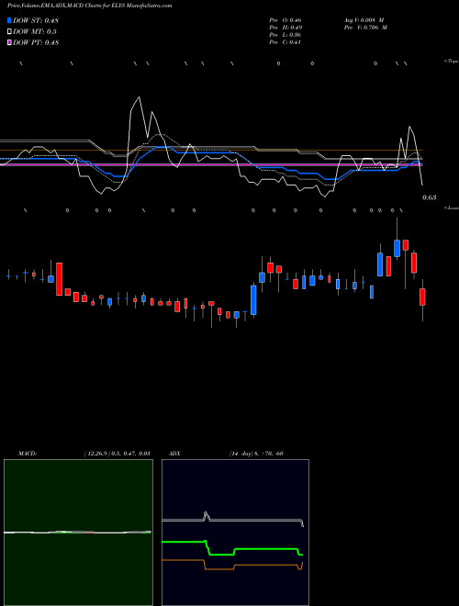Click the 'Pre L: 0.36' value
Image resolution: width=459 pixels, height=606 pixels.
(x=285, y=35)
